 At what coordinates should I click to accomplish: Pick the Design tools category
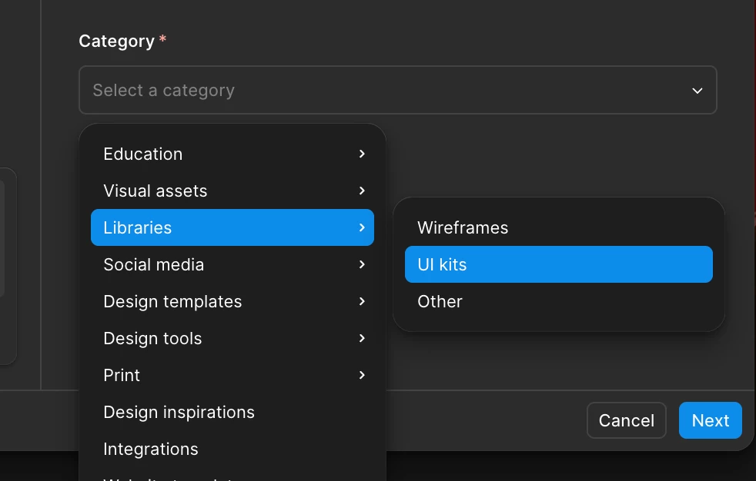click(x=152, y=338)
